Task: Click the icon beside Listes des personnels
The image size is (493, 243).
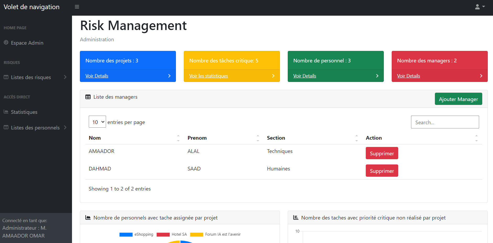Action: 6,127
